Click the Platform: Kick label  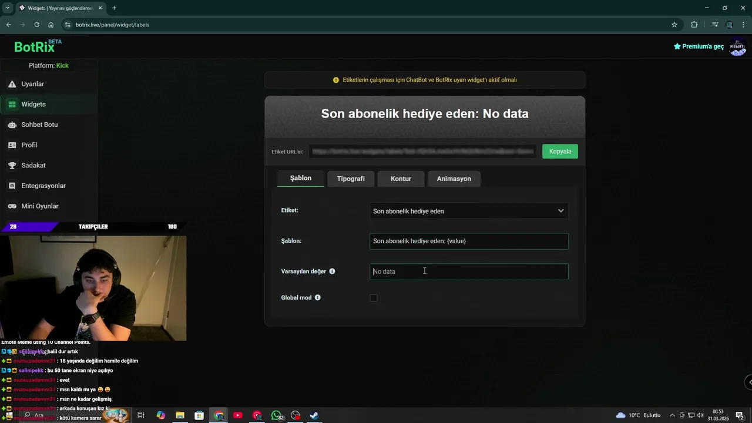click(x=49, y=66)
